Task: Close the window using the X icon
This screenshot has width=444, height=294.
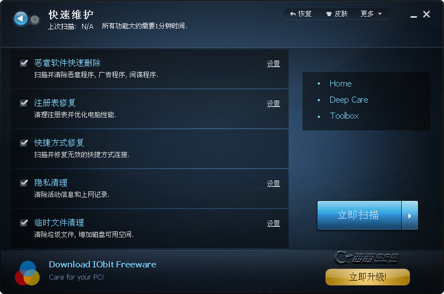Action: coord(426,14)
